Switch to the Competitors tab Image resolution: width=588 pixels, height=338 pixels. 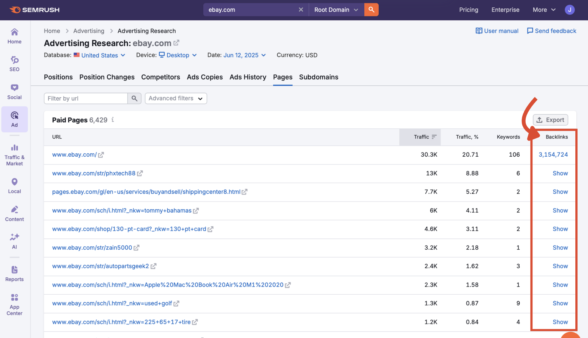(160, 77)
